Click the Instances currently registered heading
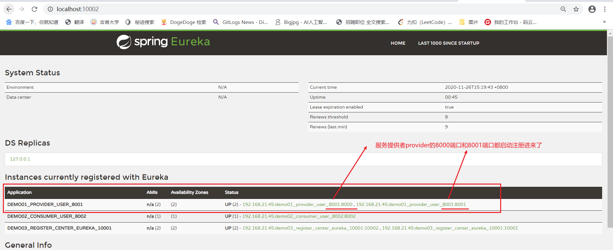 (87, 177)
